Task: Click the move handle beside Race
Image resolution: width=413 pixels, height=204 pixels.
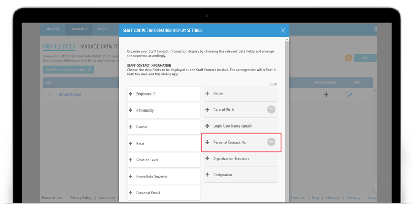Action: [x=130, y=143]
